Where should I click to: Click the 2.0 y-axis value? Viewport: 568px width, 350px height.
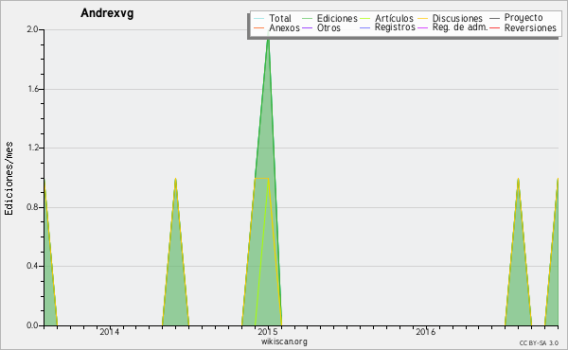[32, 29]
